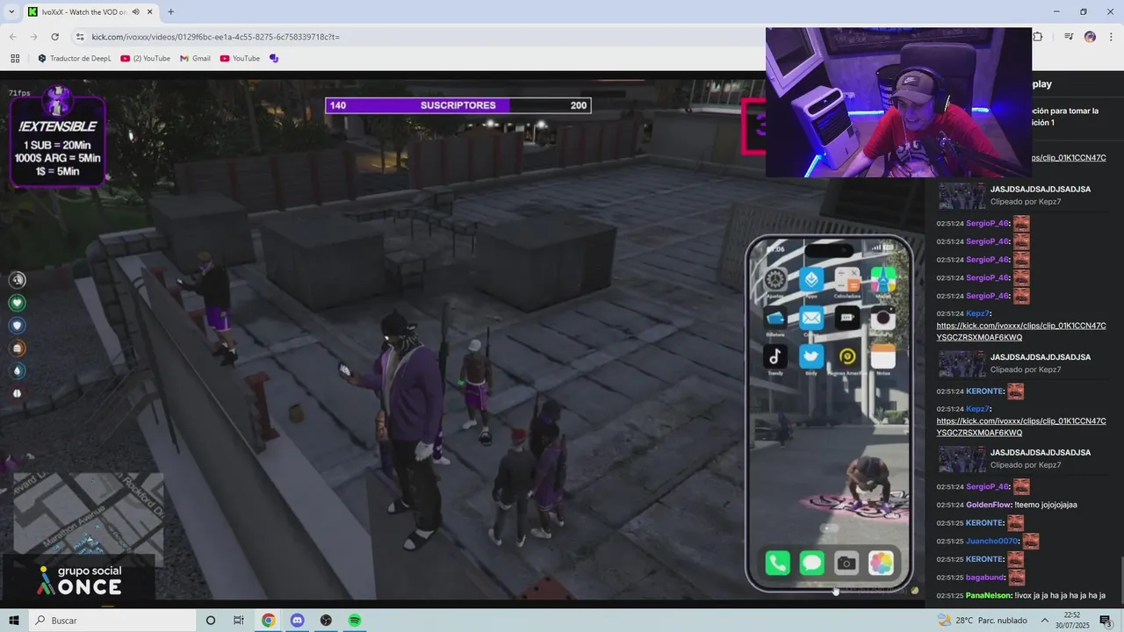The image size is (1124, 632).
Task: Tap the green Phone call icon in dock
Action: tap(777, 563)
